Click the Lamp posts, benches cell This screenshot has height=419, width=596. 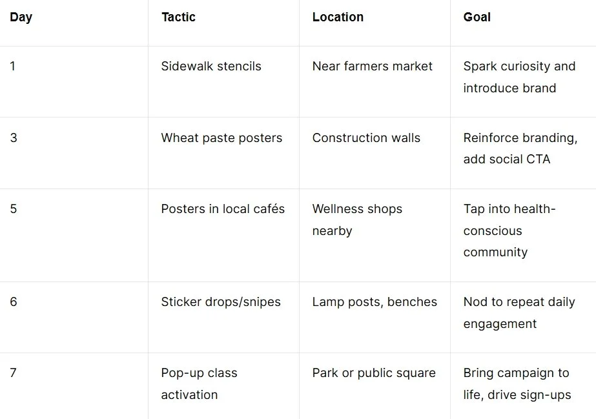(375, 301)
